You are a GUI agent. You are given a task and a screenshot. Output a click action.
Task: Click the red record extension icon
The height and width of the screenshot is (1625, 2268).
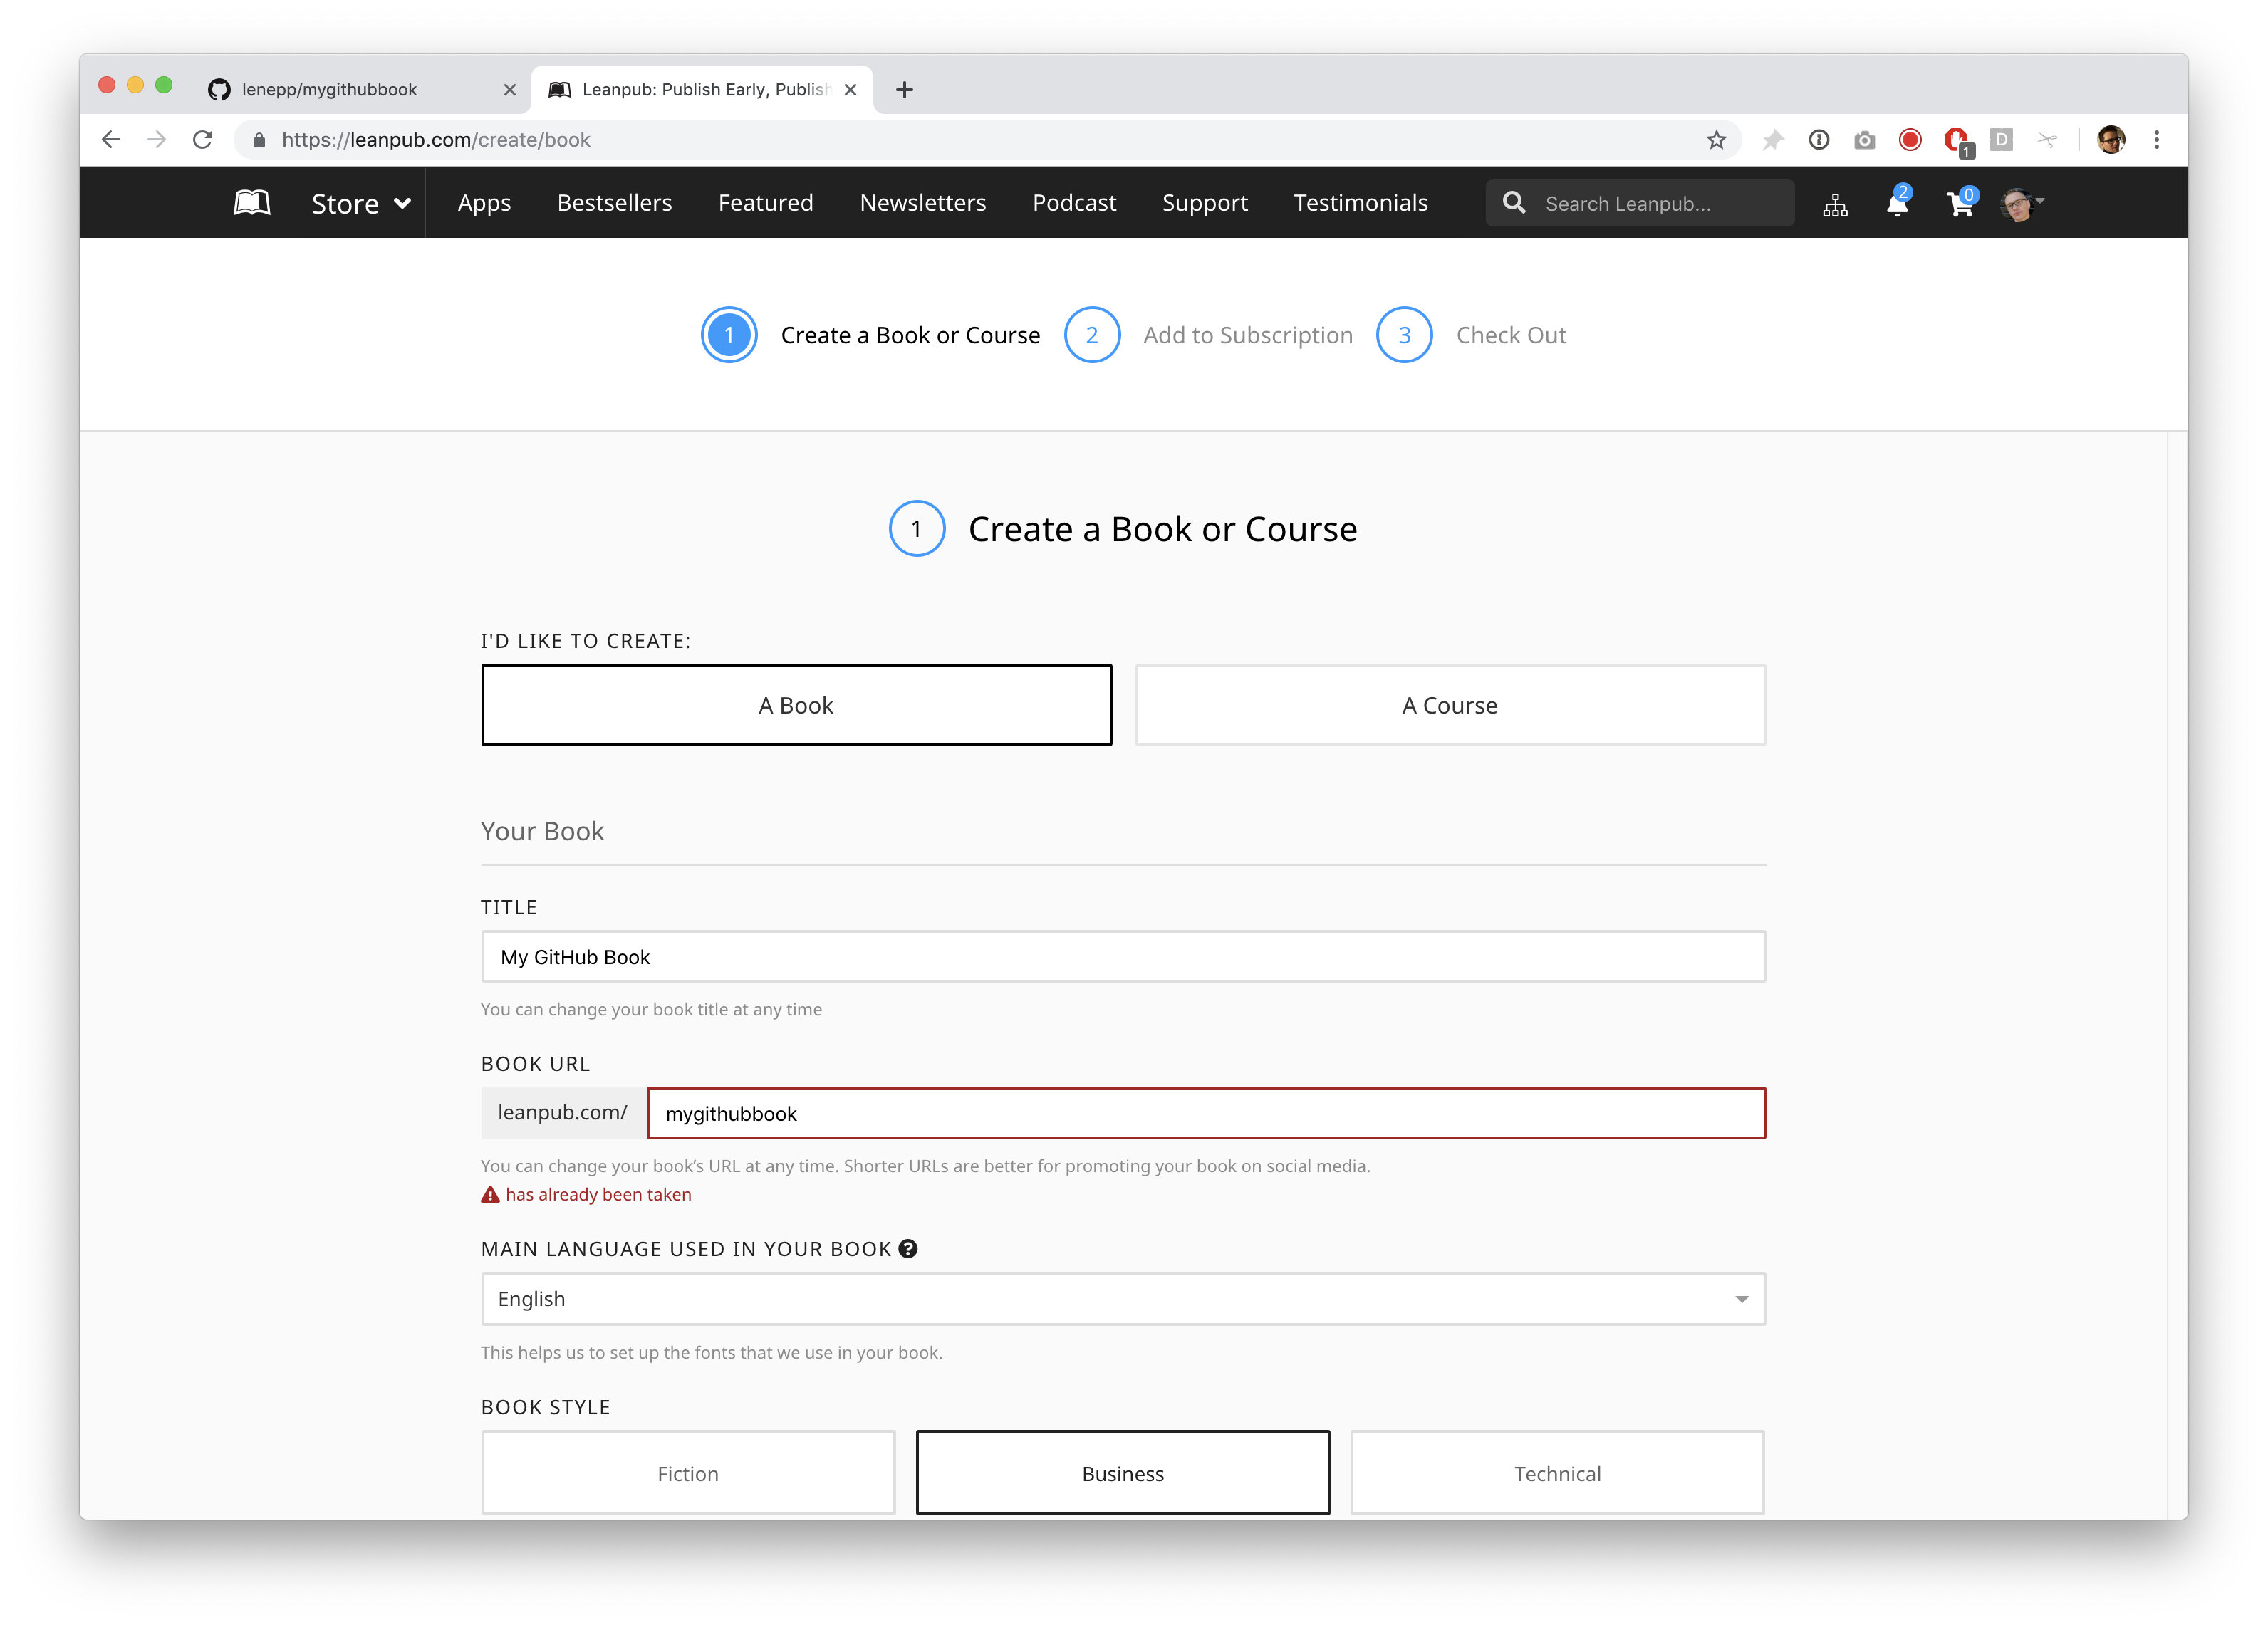click(1910, 140)
